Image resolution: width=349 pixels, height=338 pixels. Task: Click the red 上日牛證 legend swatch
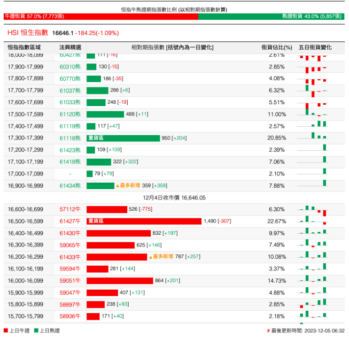pos(6,330)
